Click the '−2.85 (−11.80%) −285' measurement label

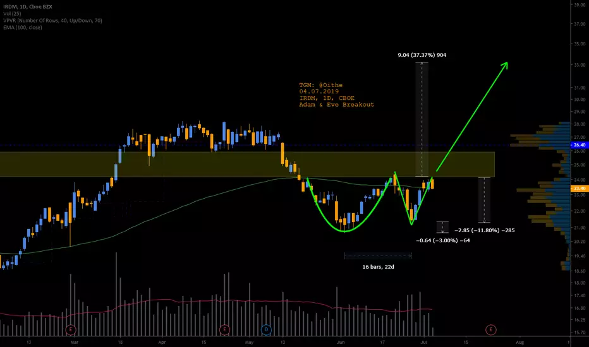(485, 230)
